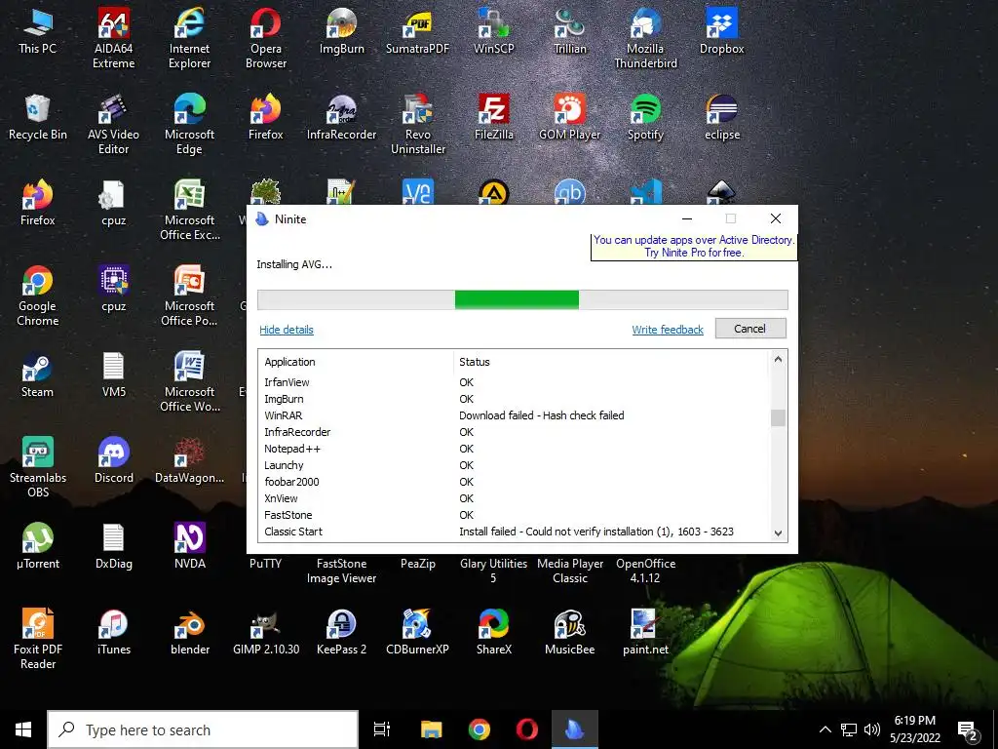Open Mozilla Thunderbird desktop icon
Image resolution: width=998 pixels, height=749 pixels.
[645, 37]
